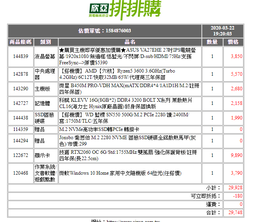Image resolution: width=253 pixels, height=222 pixels.
Task: Click the 數量 column header
Action: click(212, 42)
